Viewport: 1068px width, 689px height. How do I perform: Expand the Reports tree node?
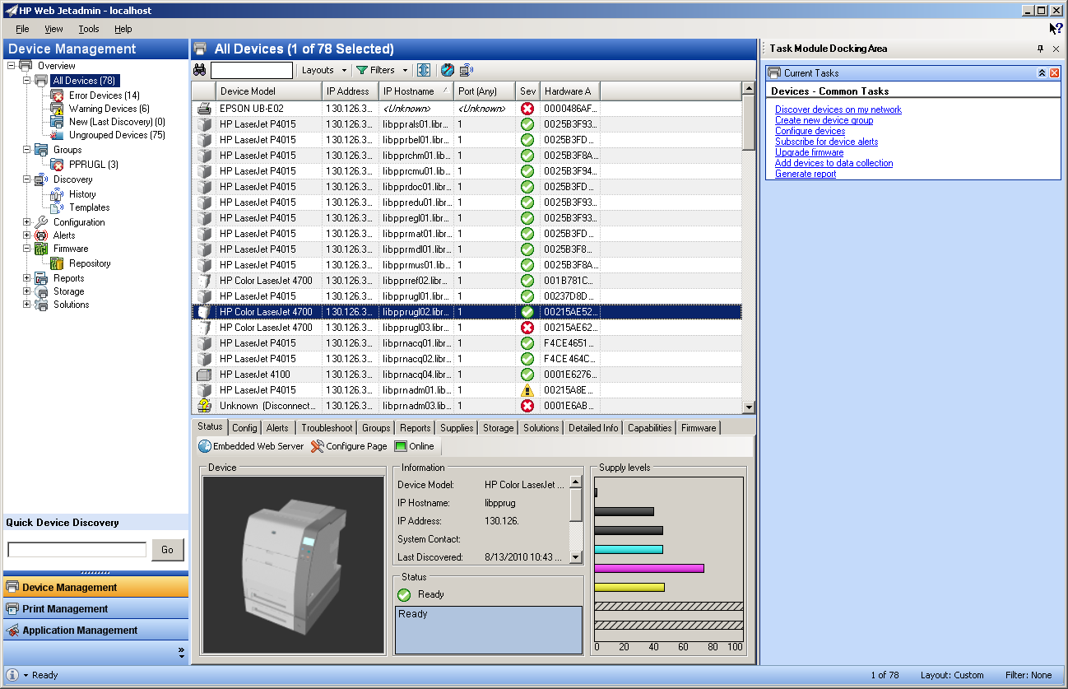27,278
